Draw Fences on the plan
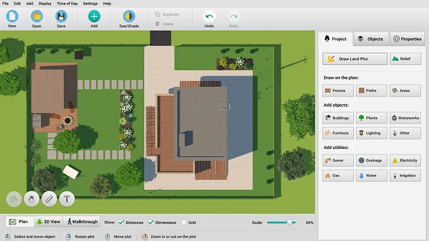 tap(338, 90)
